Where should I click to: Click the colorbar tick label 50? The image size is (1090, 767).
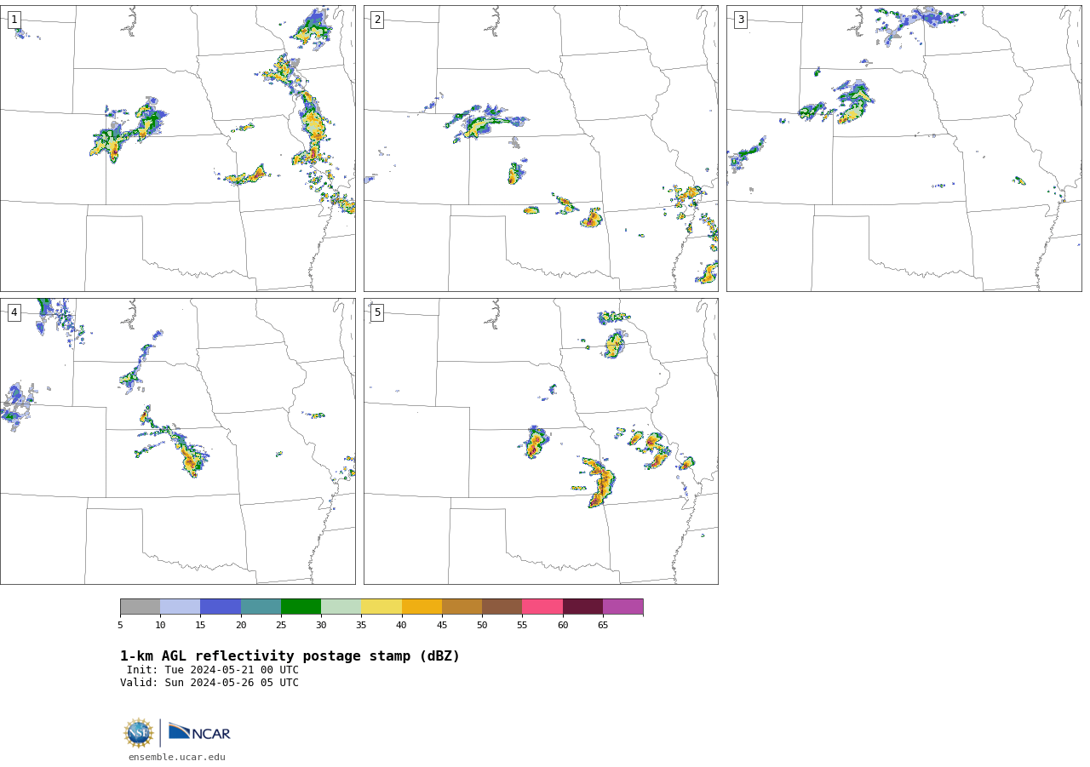(482, 626)
